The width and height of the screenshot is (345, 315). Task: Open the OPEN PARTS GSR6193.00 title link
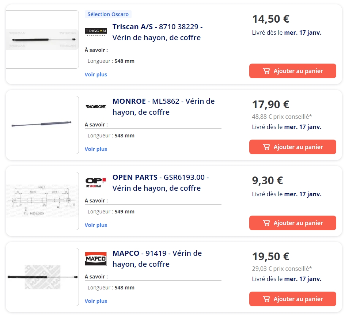pyautogui.click(x=160, y=183)
